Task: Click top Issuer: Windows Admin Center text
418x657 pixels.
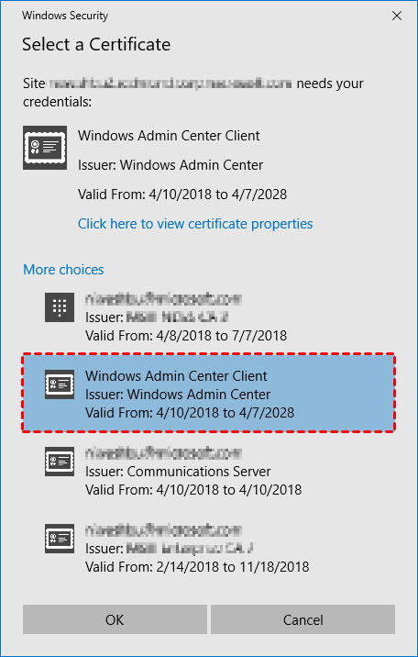Action: pyautogui.click(x=170, y=165)
